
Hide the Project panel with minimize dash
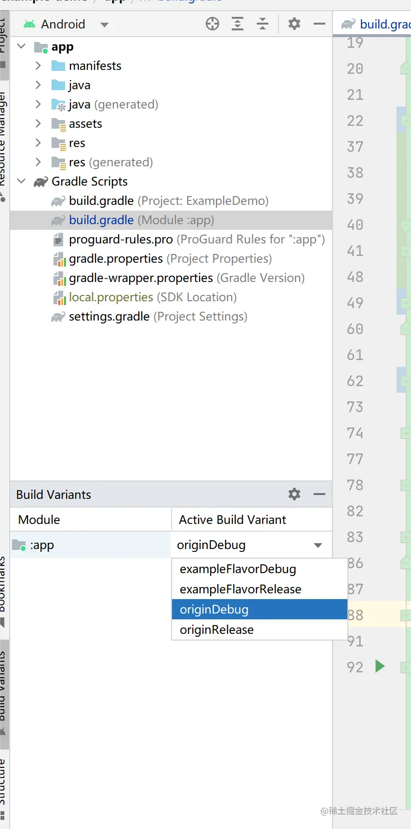[x=319, y=24]
